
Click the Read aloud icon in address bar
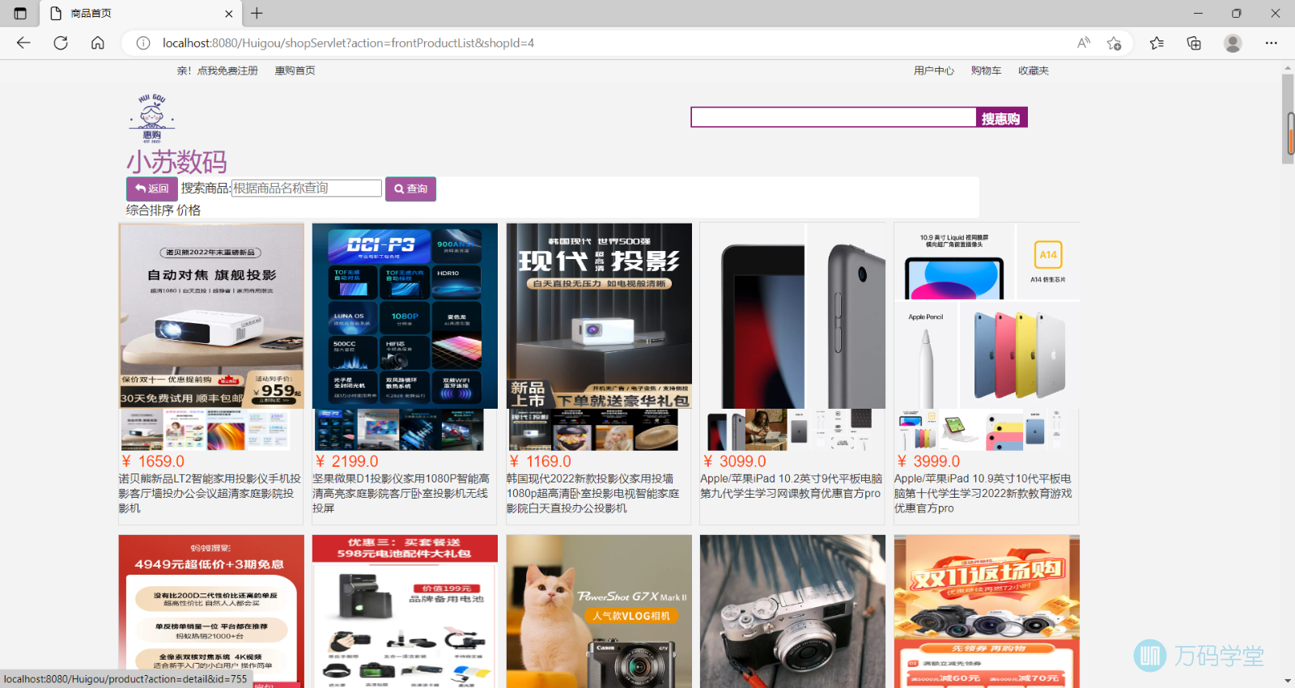point(1084,43)
